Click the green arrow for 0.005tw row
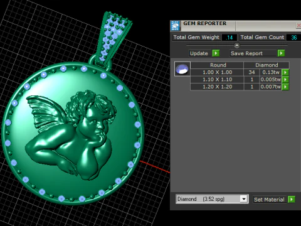301x226 pixels. coord(285,80)
